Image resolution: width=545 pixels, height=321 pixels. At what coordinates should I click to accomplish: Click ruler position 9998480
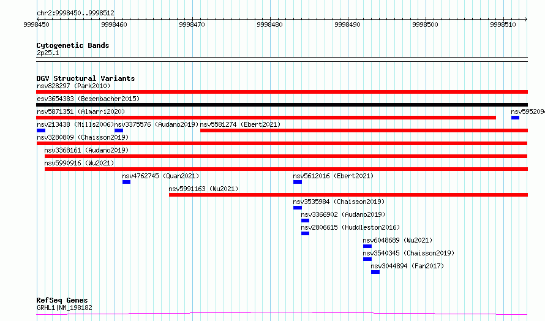[x=269, y=25]
